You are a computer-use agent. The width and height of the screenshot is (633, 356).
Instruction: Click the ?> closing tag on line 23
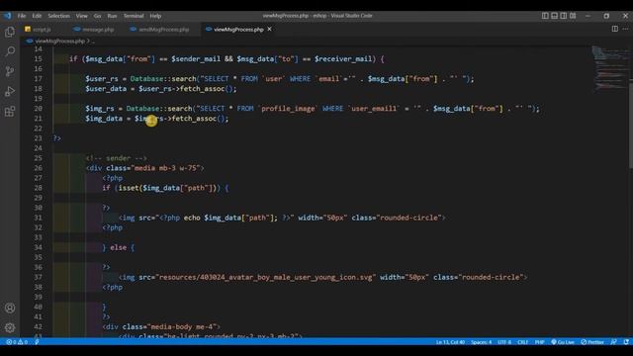(x=57, y=138)
